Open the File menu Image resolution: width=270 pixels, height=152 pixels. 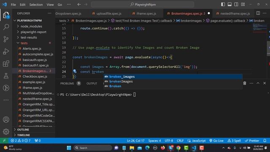13,5
